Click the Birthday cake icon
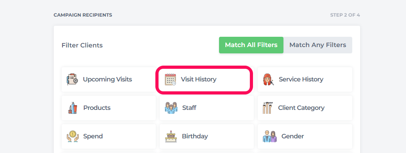 [x=171, y=136]
